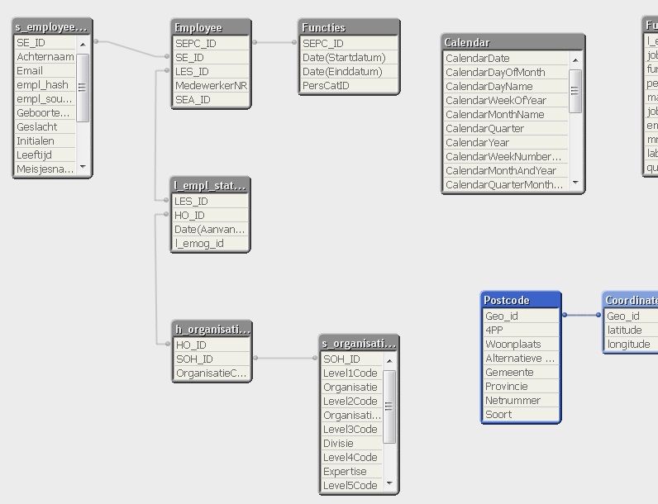
Task: Click latitude field in Coordinate table
Action: pos(632,330)
